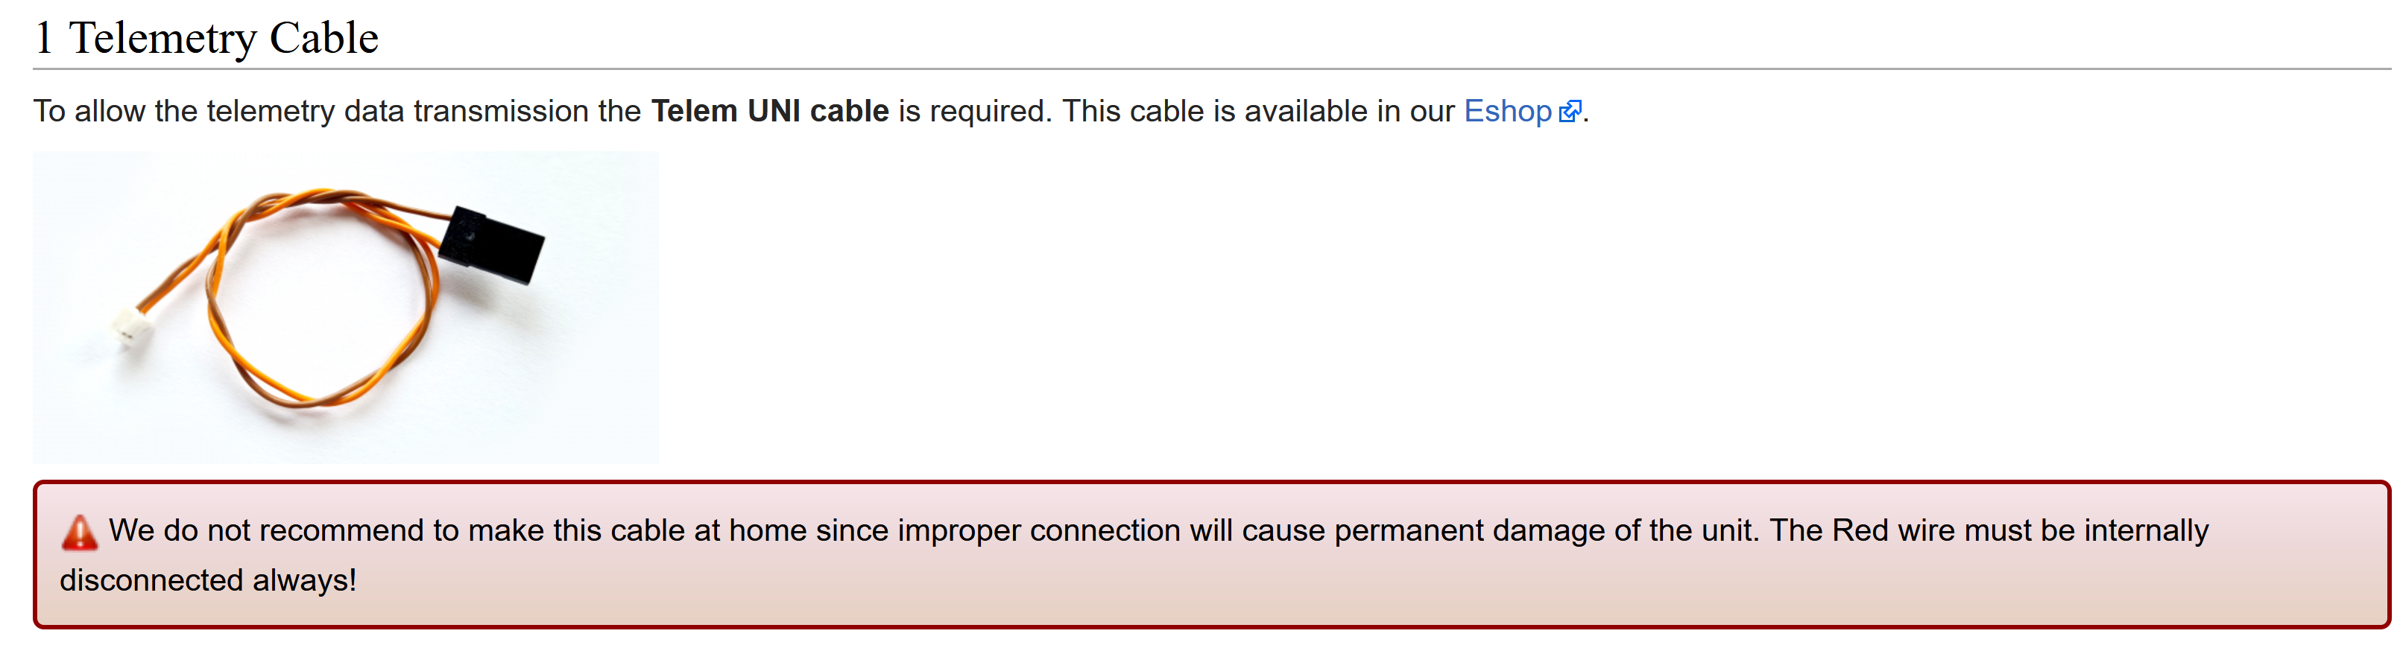Click the number 1 in the heading
This screenshot has width=2400, height=651.
(x=43, y=39)
